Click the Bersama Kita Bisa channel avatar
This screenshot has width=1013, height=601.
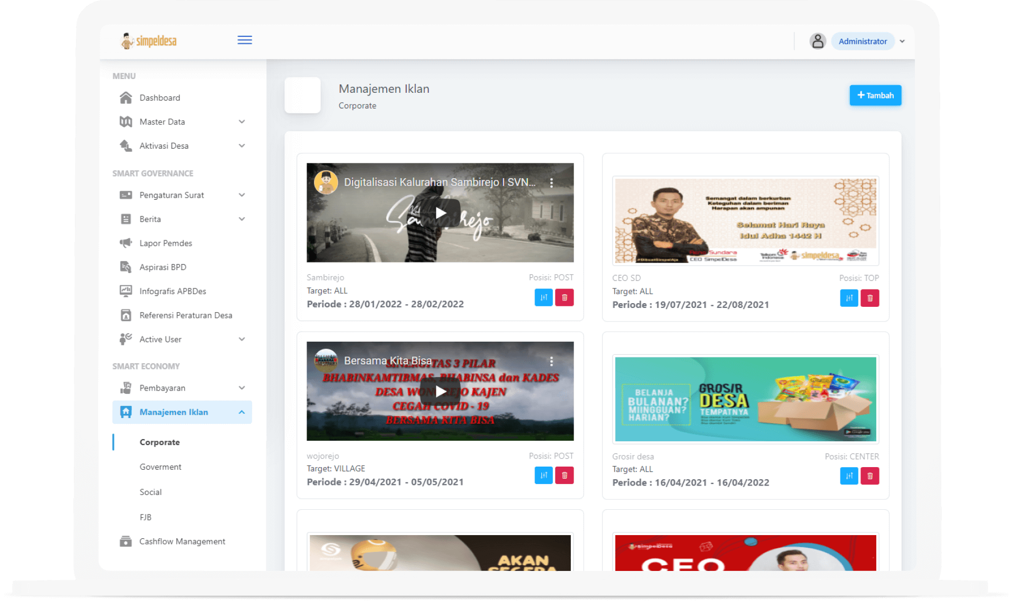pos(326,361)
